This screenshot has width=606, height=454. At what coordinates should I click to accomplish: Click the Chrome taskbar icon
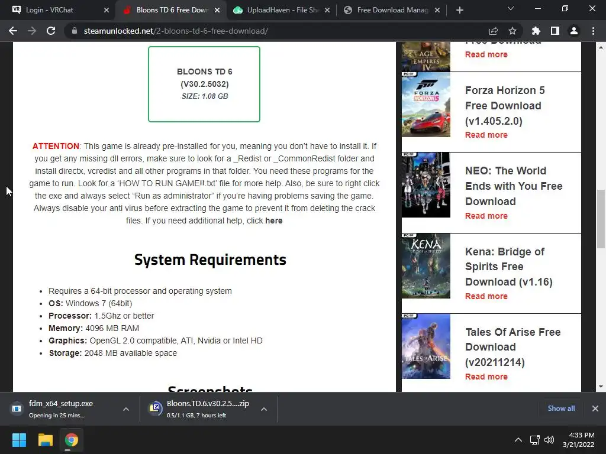pyautogui.click(x=72, y=440)
